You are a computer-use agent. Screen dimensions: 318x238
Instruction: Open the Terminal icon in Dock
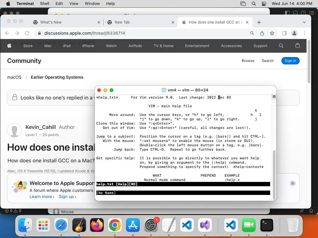pyautogui.click(x=266, y=225)
